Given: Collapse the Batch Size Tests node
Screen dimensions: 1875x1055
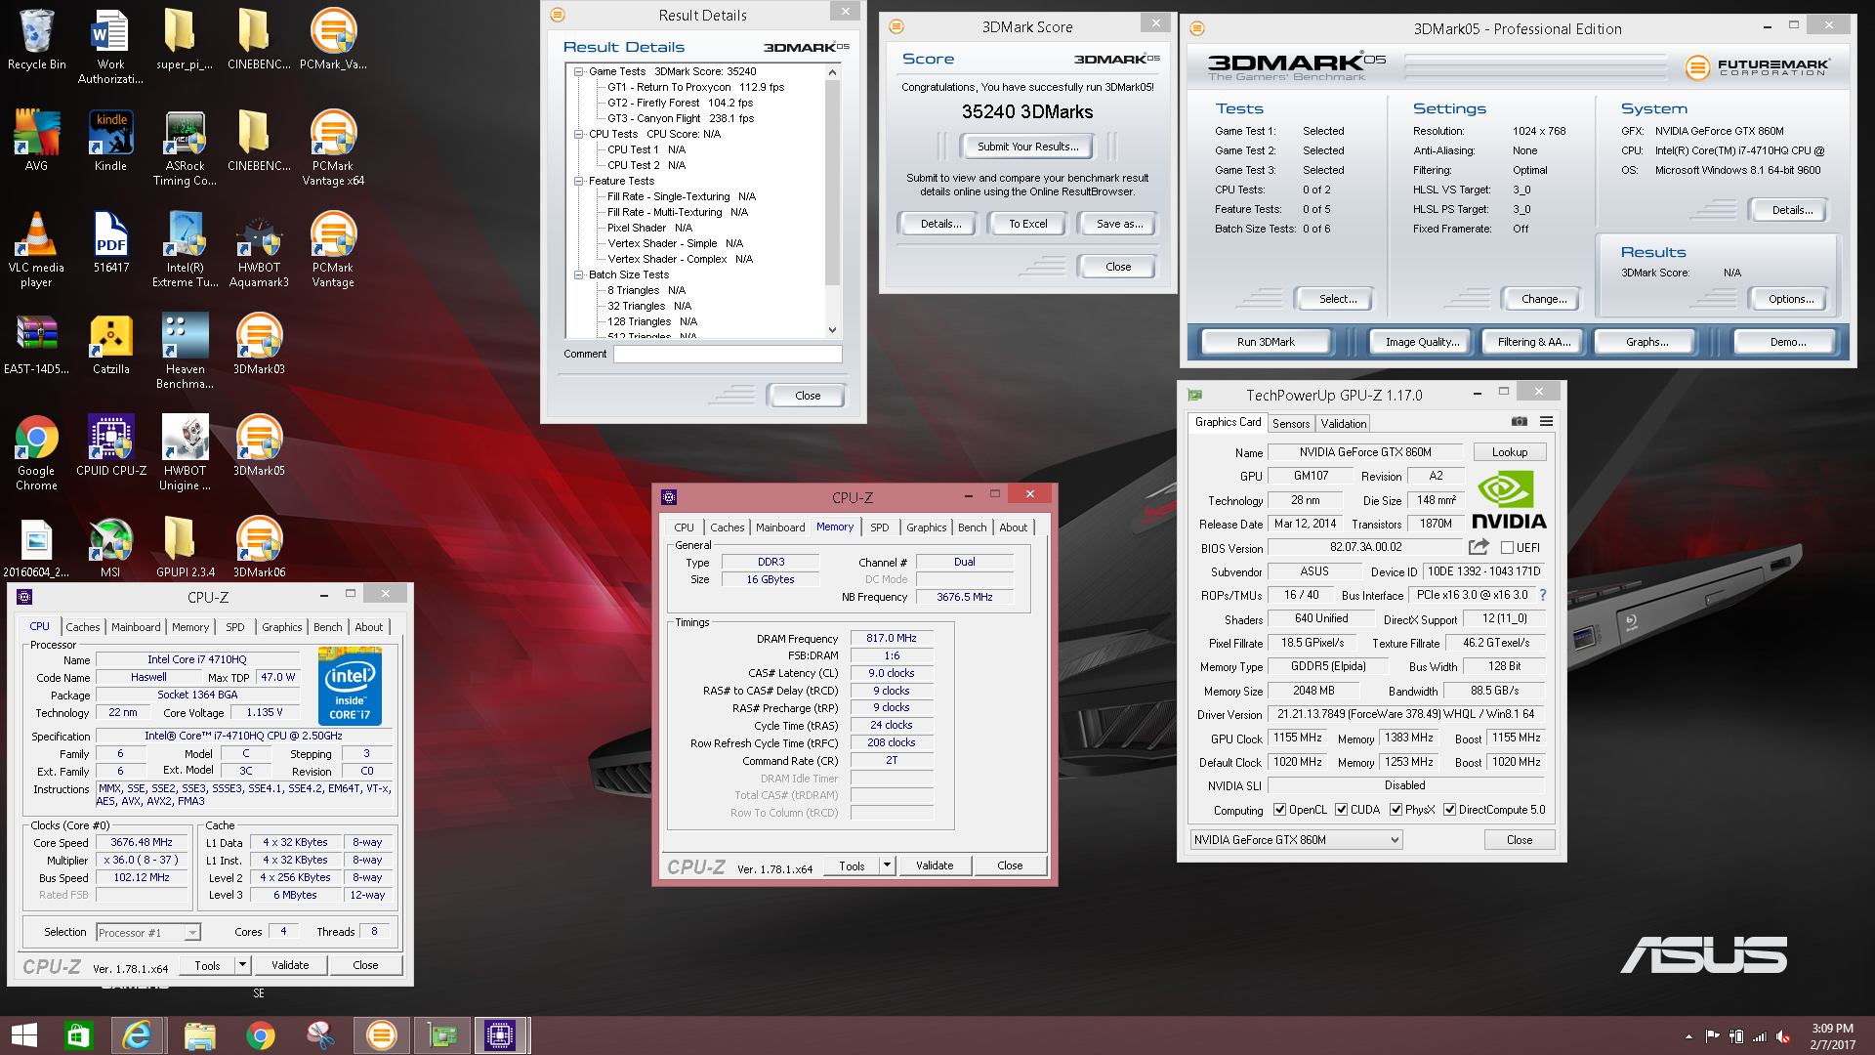Looking at the screenshot, I should pyautogui.click(x=578, y=274).
